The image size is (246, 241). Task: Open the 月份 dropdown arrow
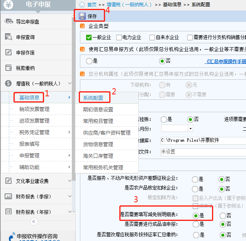coord(190,128)
